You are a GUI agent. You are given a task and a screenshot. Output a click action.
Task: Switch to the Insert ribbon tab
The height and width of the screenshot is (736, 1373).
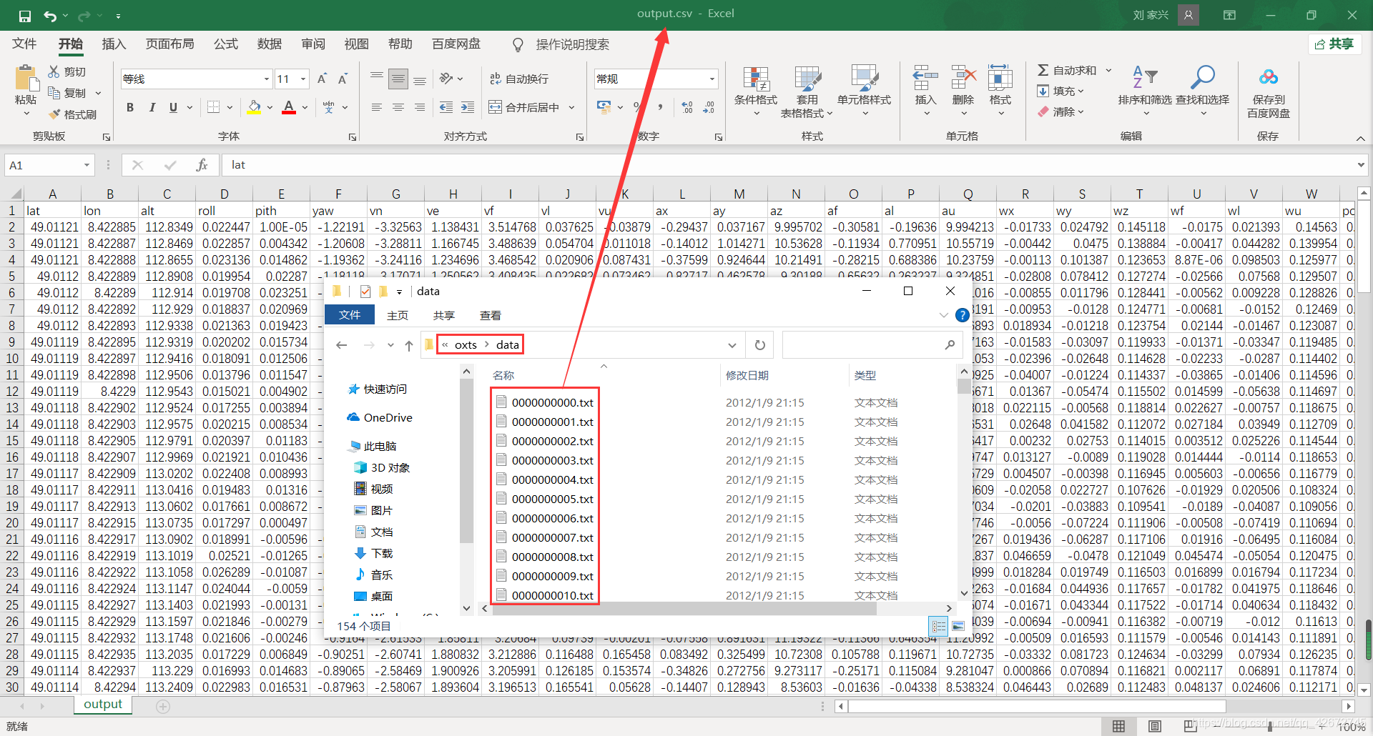114,44
